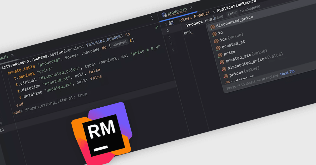
Task: Click attribute icon beside 'price' suggestion
Action: click(x=220, y=55)
